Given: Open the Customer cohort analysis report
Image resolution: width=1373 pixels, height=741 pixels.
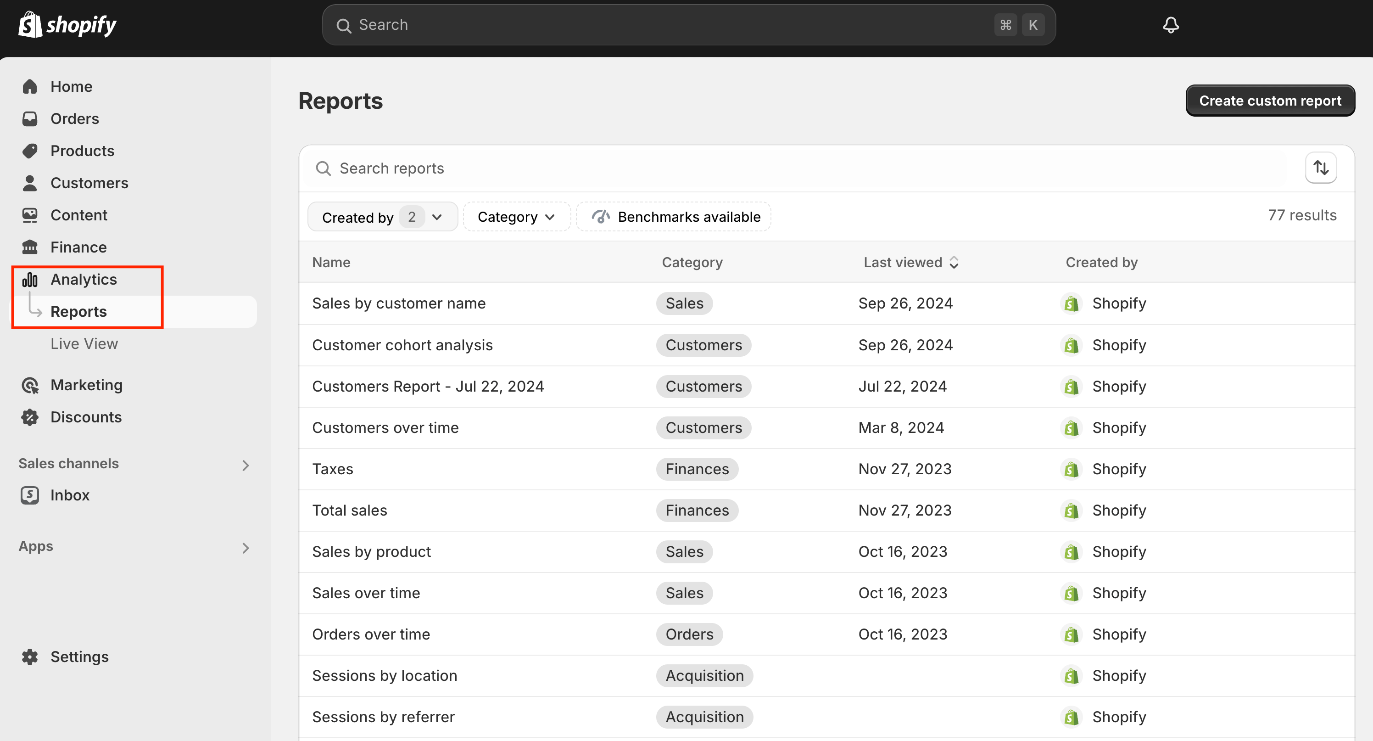Looking at the screenshot, I should pyautogui.click(x=402, y=345).
